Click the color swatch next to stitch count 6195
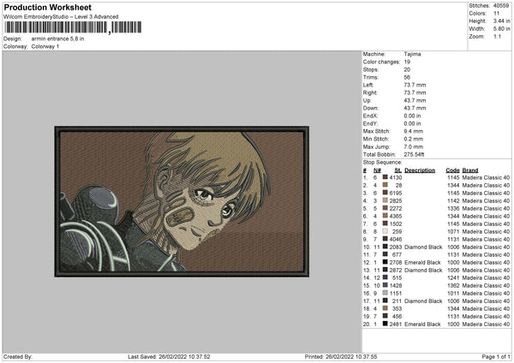Image resolution: width=514 pixels, height=363 pixels. click(385, 193)
